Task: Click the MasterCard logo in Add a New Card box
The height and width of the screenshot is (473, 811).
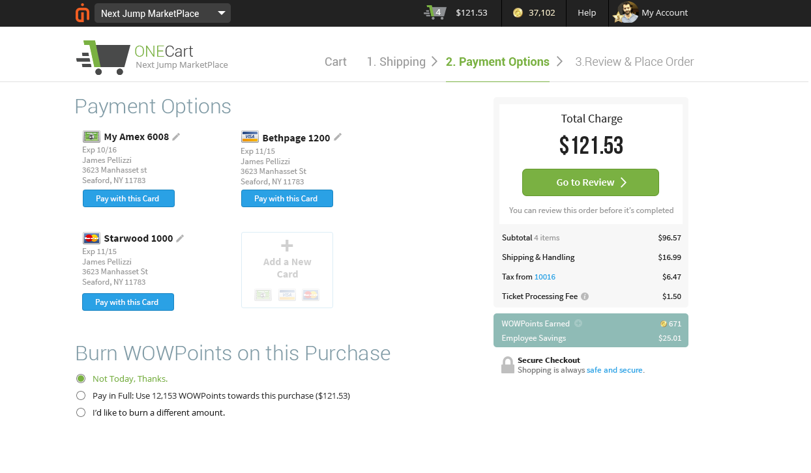Action: coord(310,295)
